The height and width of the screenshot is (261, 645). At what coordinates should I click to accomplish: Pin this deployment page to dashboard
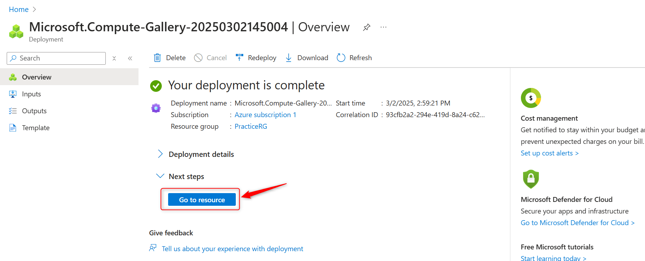coord(367,27)
